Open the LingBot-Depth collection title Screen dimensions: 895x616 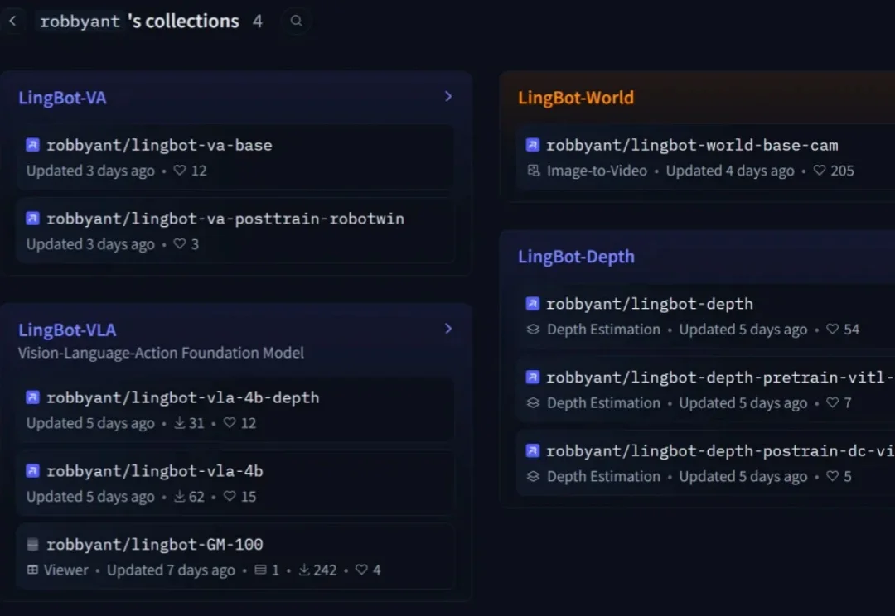(576, 257)
